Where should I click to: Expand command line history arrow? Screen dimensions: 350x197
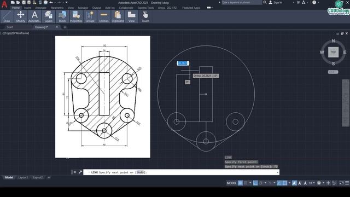pyautogui.click(x=277, y=172)
